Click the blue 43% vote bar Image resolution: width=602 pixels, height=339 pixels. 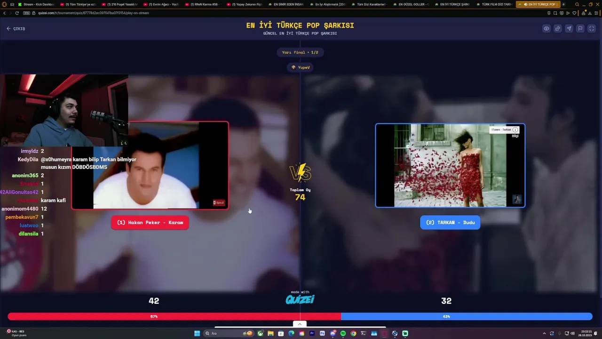[x=467, y=316]
